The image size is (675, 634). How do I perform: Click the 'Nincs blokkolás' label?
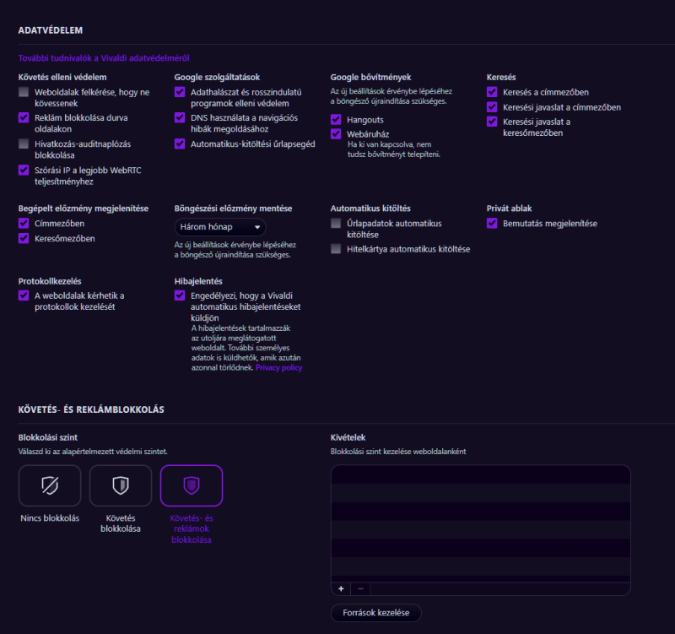[50, 518]
